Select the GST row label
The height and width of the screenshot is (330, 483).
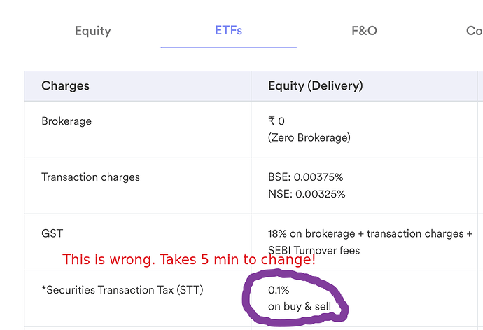click(x=52, y=233)
